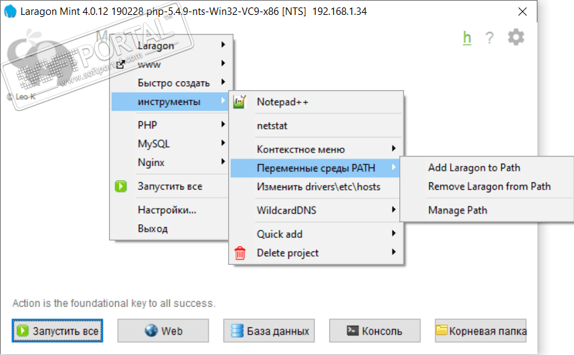574x355 pixels.
Task: Click the red trash Delete project icon
Action: [240, 253]
